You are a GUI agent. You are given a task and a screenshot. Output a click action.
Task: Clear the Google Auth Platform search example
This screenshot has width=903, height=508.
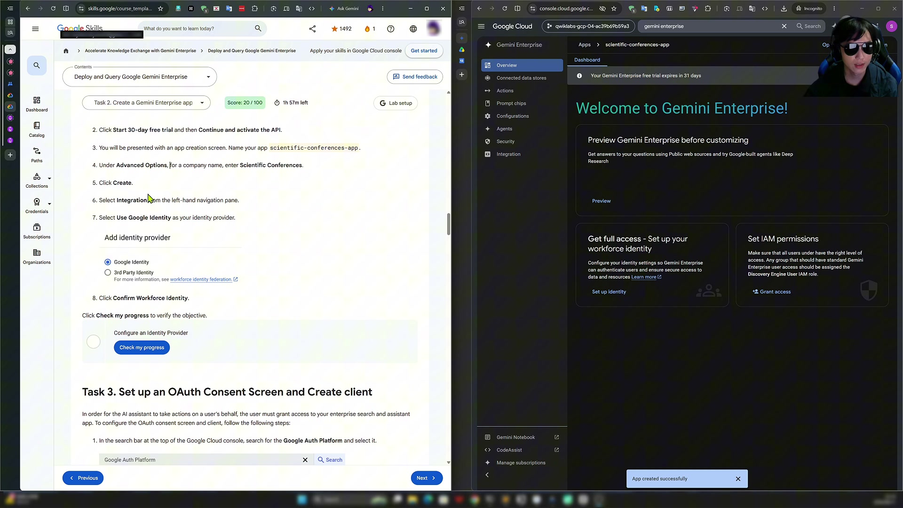click(305, 460)
